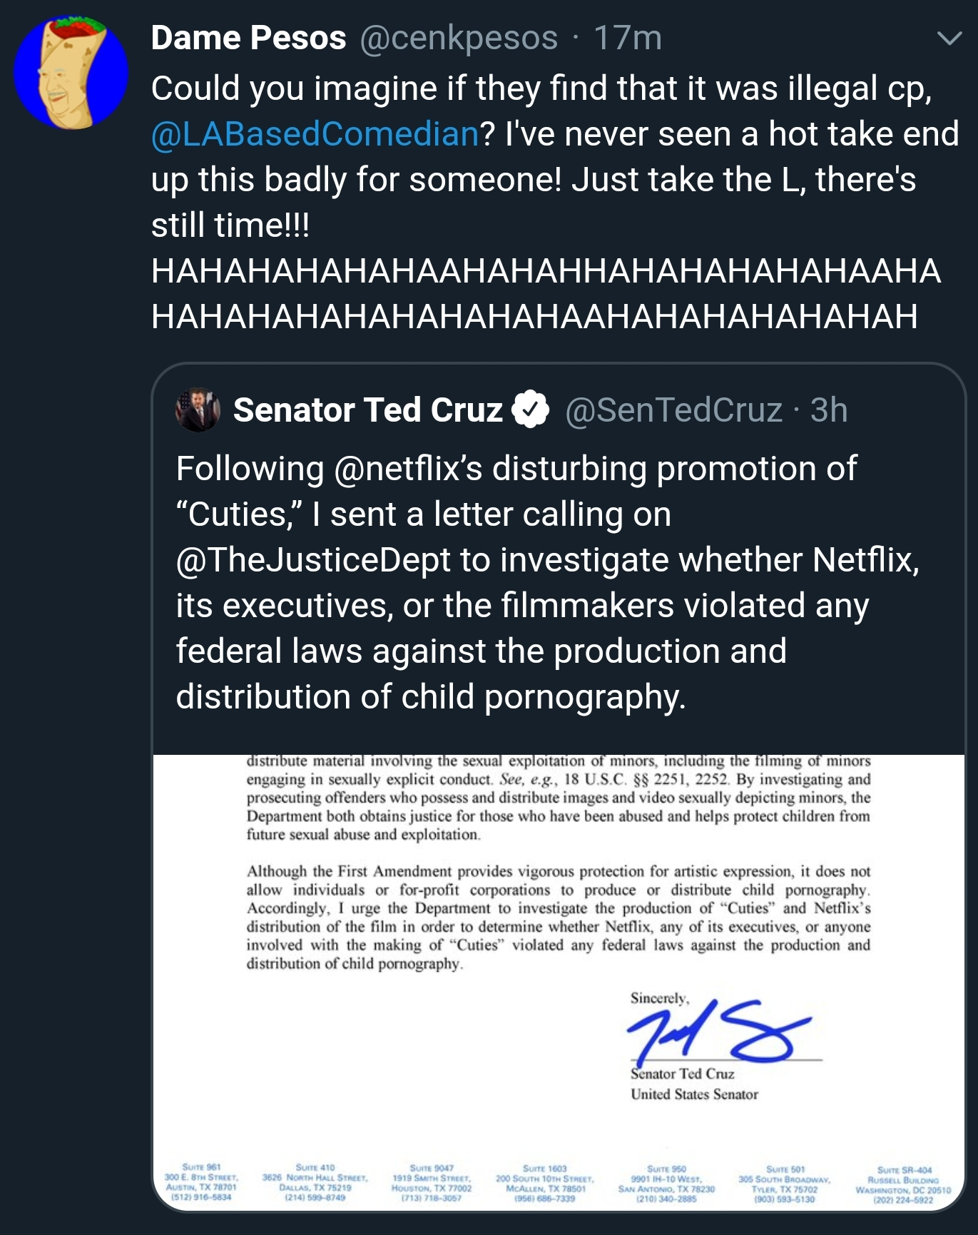Tap the Washington DC office address footer
978x1235 pixels.
point(904,1185)
